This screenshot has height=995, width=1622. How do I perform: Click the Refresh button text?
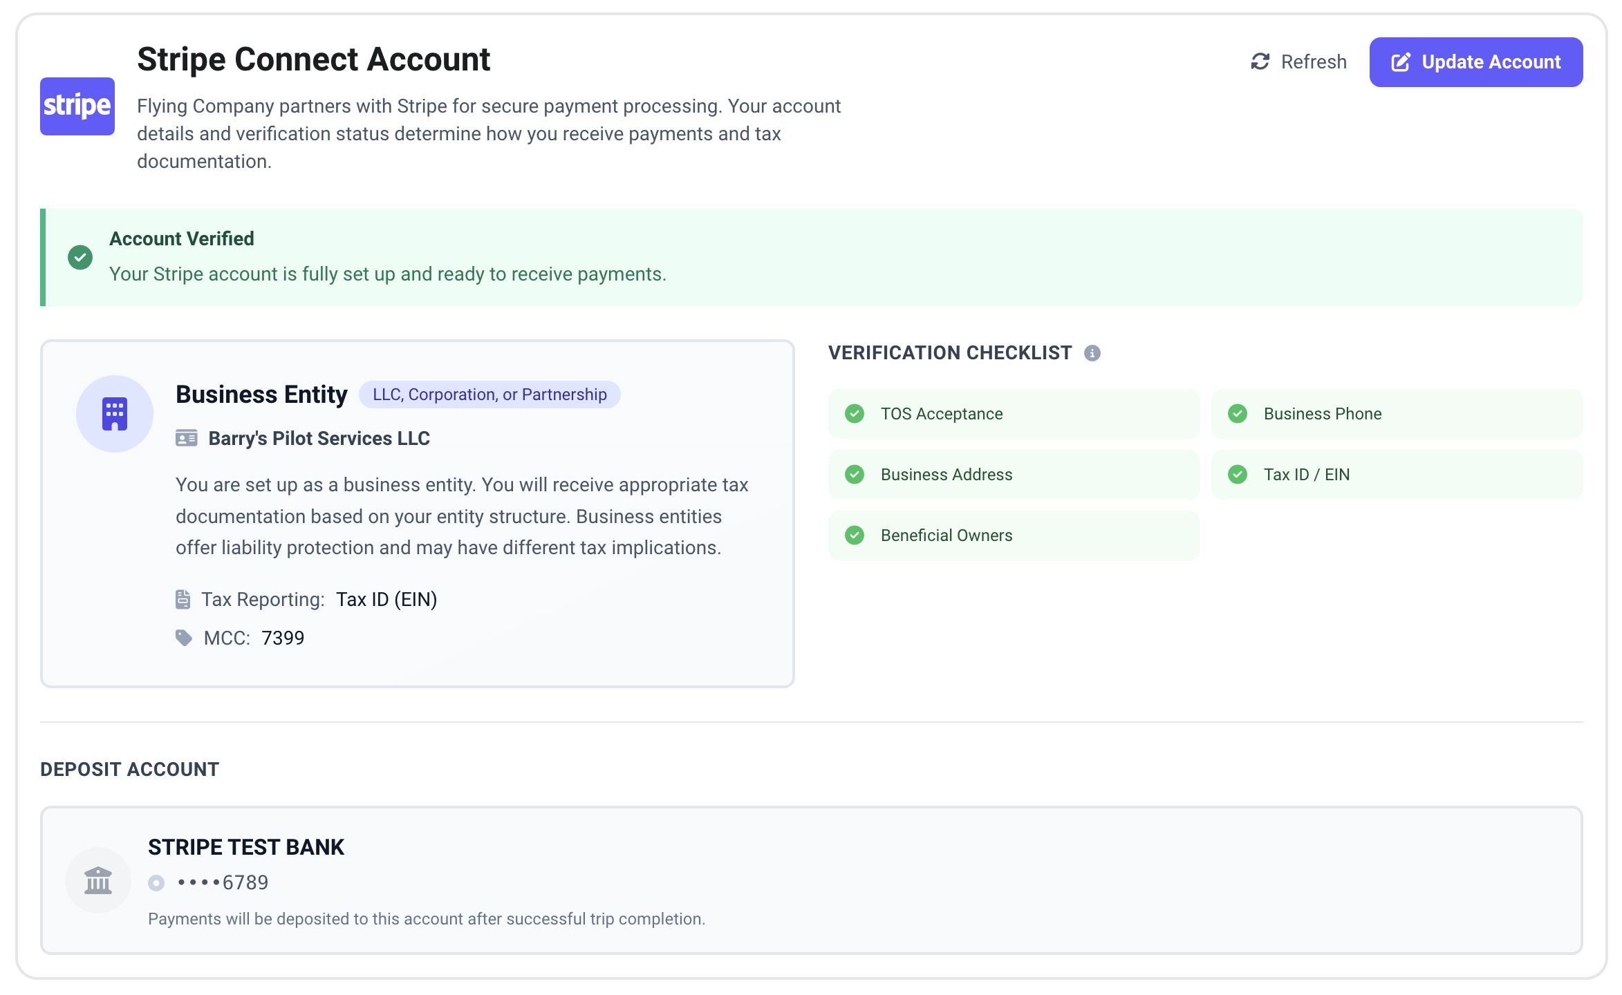[x=1313, y=62]
